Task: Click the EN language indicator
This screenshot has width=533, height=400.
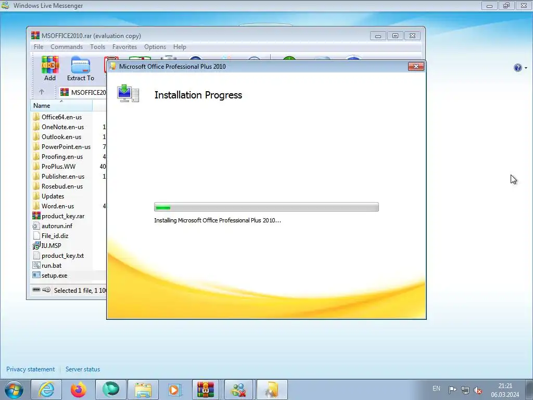Action: tap(437, 389)
